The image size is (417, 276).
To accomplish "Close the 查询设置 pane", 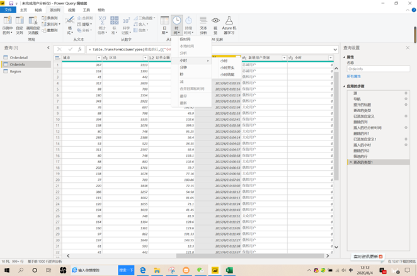I will pos(408,48).
